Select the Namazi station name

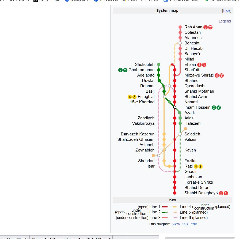[x=191, y=102]
